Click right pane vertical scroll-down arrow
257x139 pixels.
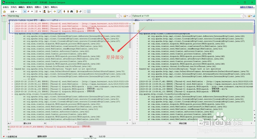[254, 111]
